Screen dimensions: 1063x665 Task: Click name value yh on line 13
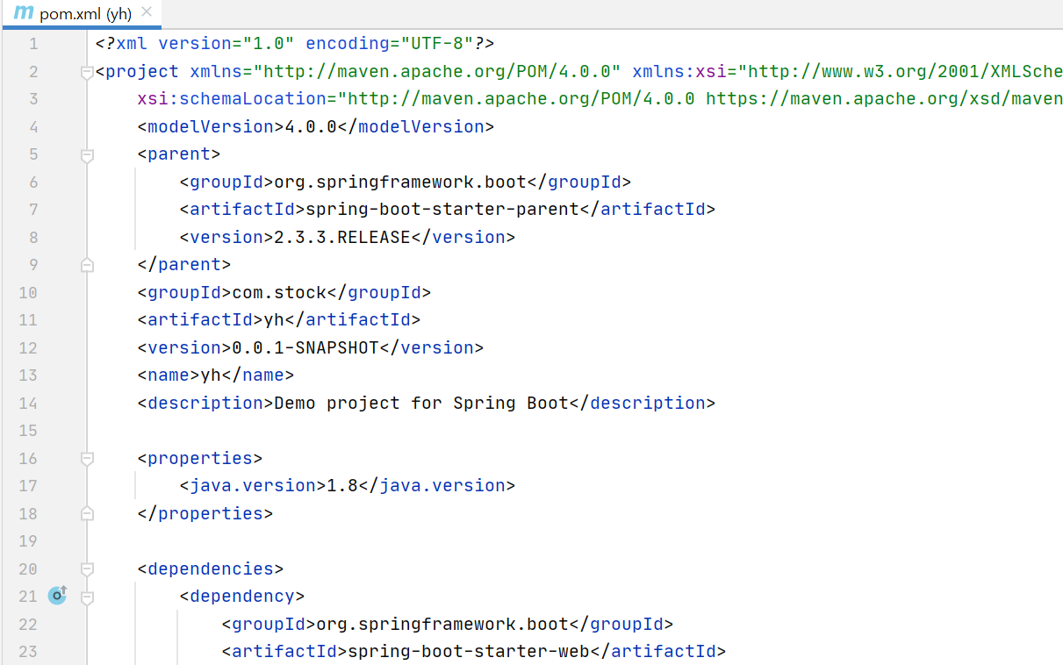(x=211, y=375)
